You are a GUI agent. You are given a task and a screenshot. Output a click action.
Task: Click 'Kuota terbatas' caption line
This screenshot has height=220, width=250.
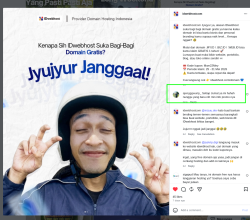pos(211,73)
